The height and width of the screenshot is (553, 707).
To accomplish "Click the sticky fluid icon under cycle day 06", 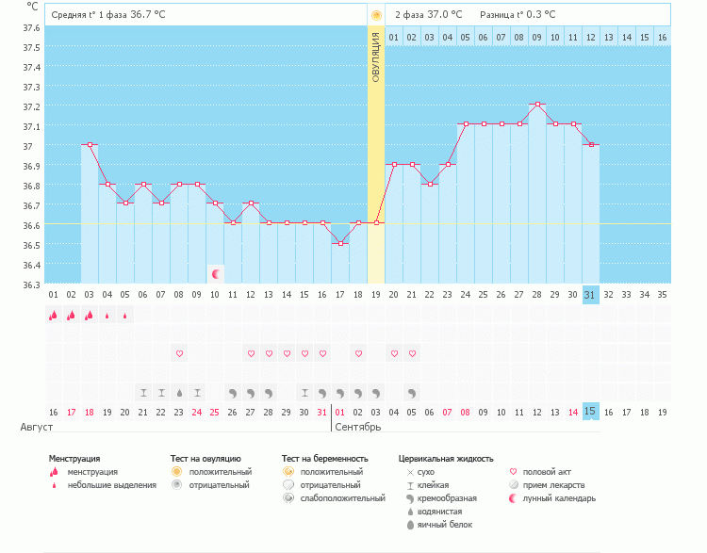I will coord(143,392).
